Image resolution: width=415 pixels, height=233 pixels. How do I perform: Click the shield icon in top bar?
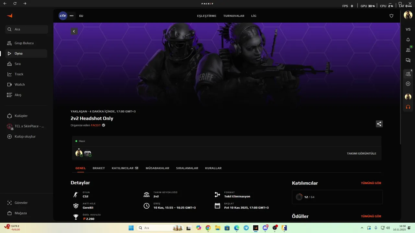pos(391,16)
